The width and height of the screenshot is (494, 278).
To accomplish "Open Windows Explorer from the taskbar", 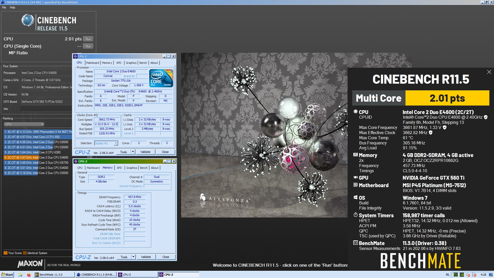I will pos(20,275).
